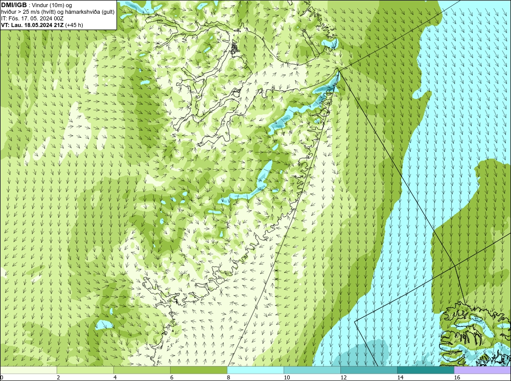The image size is (511, 381).
Task: Click the purple legend swatch above 16 m/s
Action: click(x=482, y=370)
